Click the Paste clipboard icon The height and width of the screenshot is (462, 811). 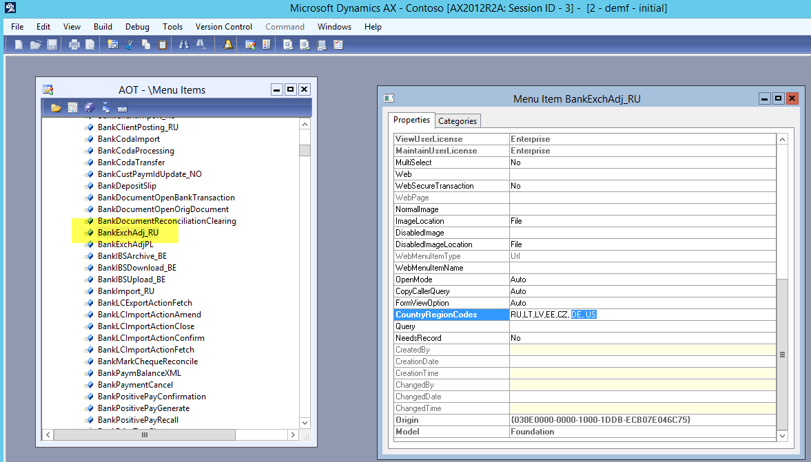[162, 45]
